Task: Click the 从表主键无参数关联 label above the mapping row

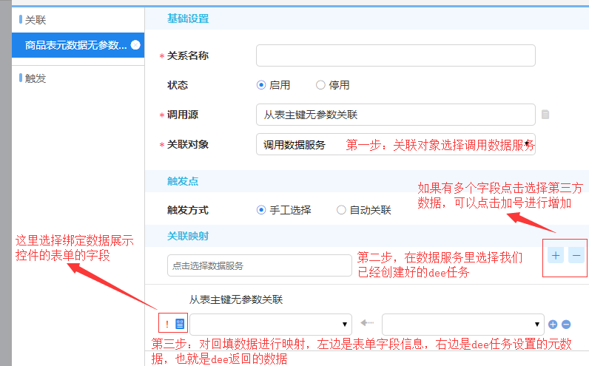Action: pyautogui.click(x=236, y=299)
